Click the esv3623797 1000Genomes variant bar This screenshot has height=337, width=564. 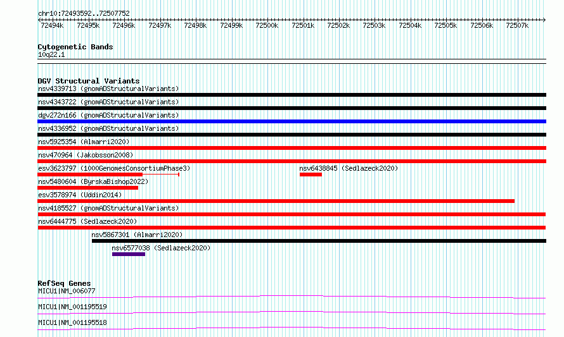[x=108, y=175]
